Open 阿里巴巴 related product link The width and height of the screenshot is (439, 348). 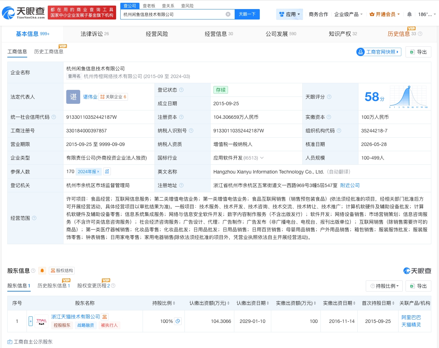(411, 317)
